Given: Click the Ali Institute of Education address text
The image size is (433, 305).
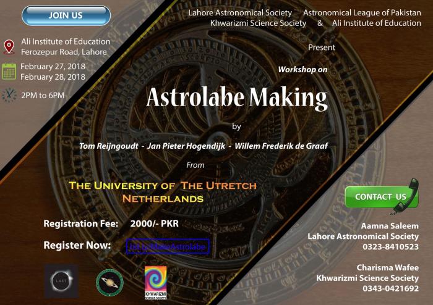Looking at the screenshot, I should pos(65,47).
